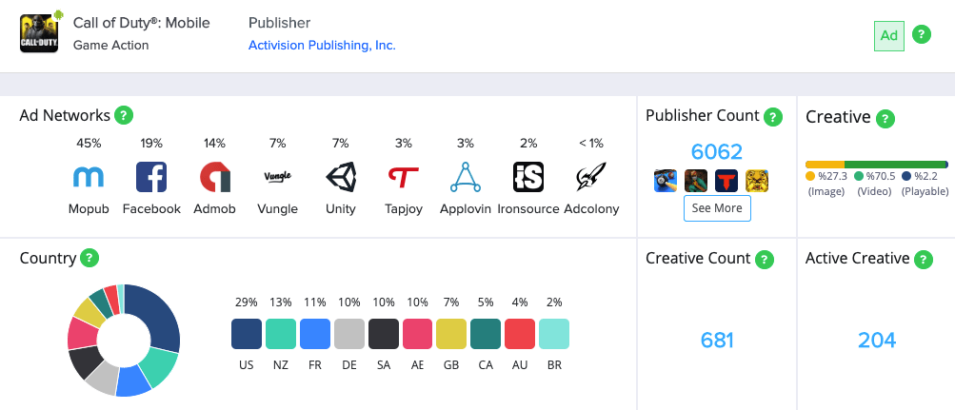The width and height of the screenshot is (955, 410).
Task: Click the yellow Image segment of creative bar
Action: [x=825, y=165]
